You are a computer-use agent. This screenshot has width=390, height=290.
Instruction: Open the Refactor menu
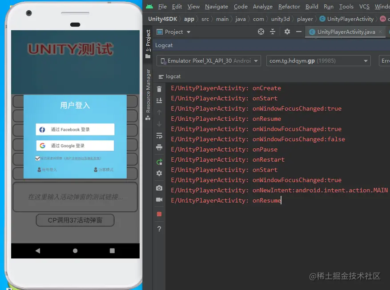[289, 7]
